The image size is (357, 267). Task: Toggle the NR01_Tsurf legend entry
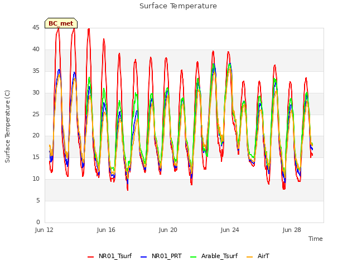click(109, 256)
